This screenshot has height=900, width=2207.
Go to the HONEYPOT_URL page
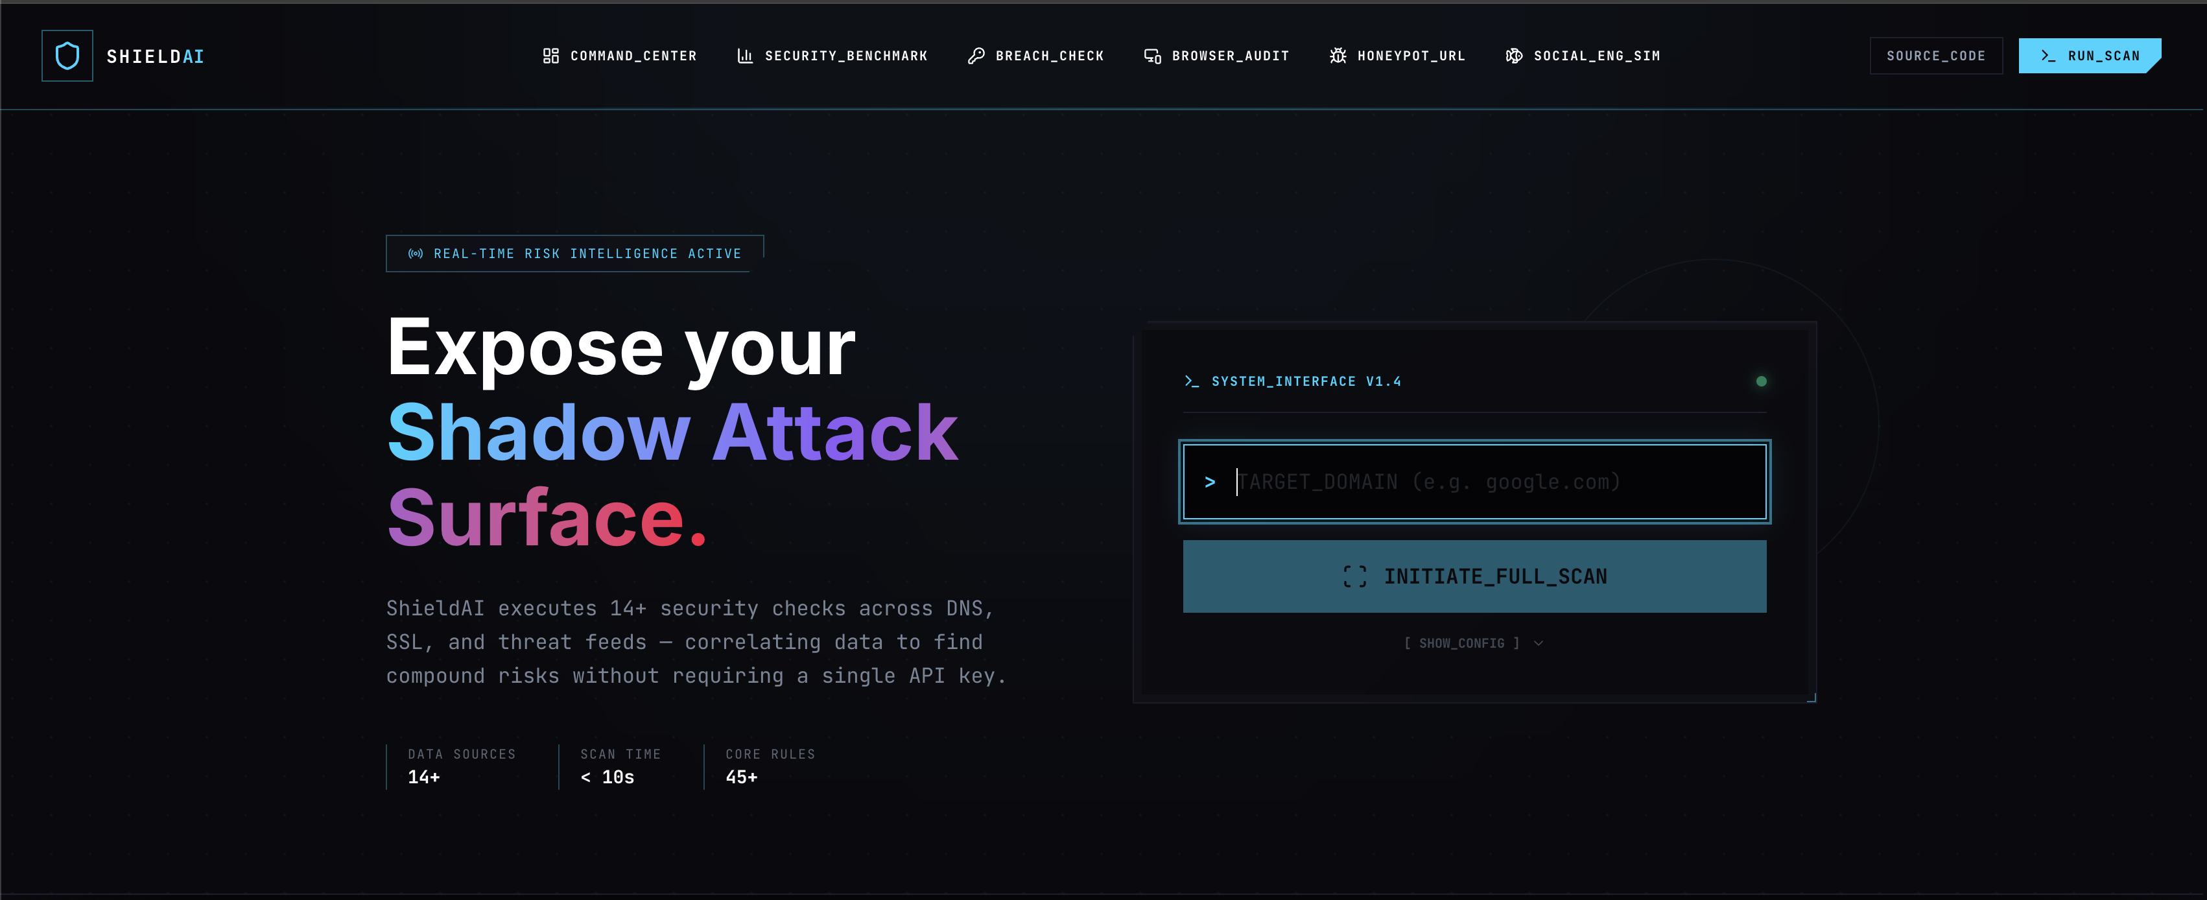[x=1410, y=56]
